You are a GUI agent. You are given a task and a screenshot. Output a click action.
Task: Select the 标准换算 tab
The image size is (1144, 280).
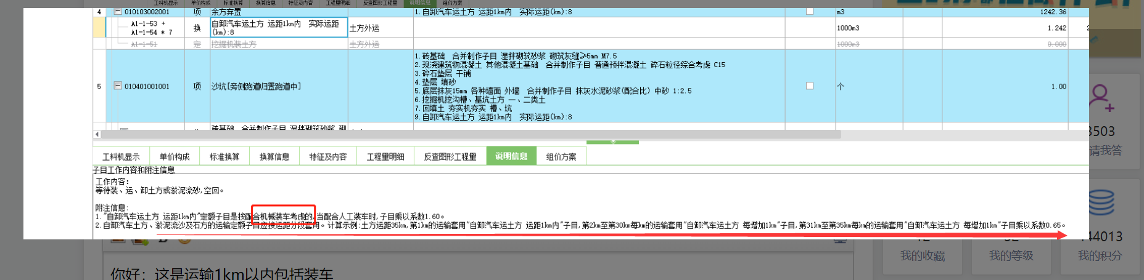[x=224, y=157]
